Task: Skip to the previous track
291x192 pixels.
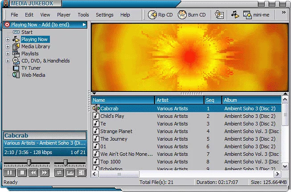Action: (x=33, y=172)
